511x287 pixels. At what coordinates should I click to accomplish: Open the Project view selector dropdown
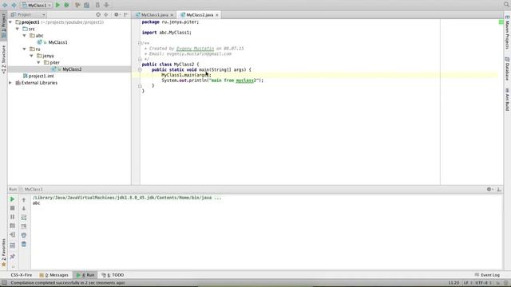[28, 14]
